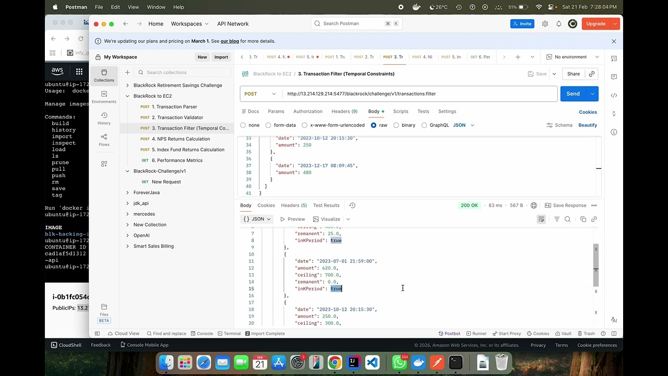Collapse the BlackRock to EC2 collection

128,96
